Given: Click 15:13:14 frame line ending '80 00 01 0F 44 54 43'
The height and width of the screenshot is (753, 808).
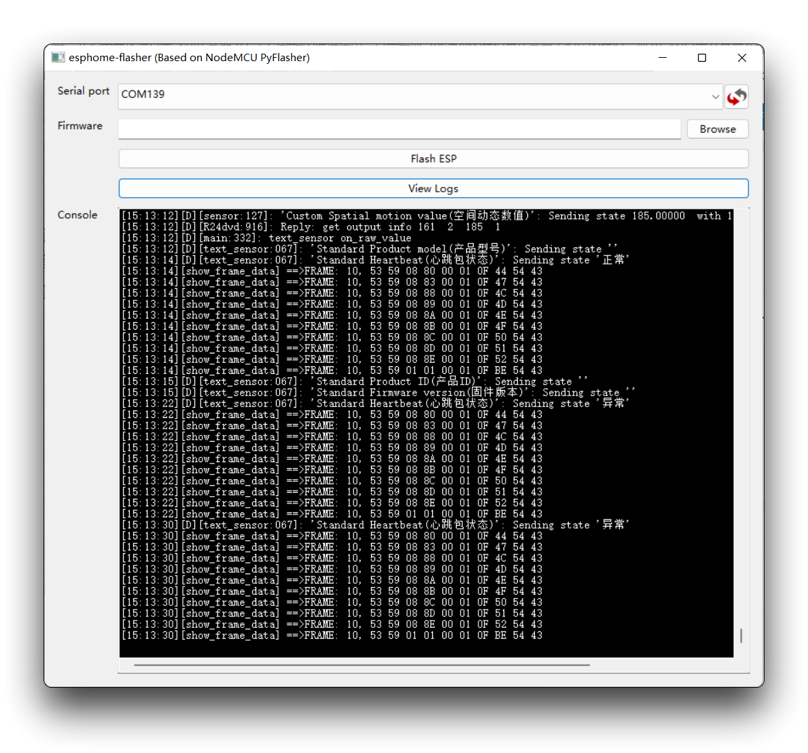Looking at the screenshot, I should [x=332, y=271].
